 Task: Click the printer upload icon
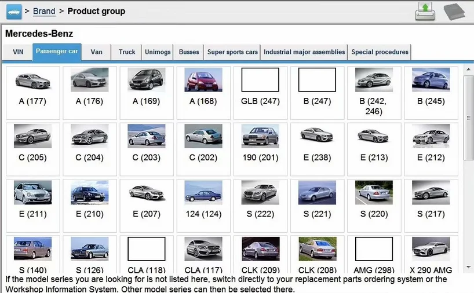coord(425,11)
